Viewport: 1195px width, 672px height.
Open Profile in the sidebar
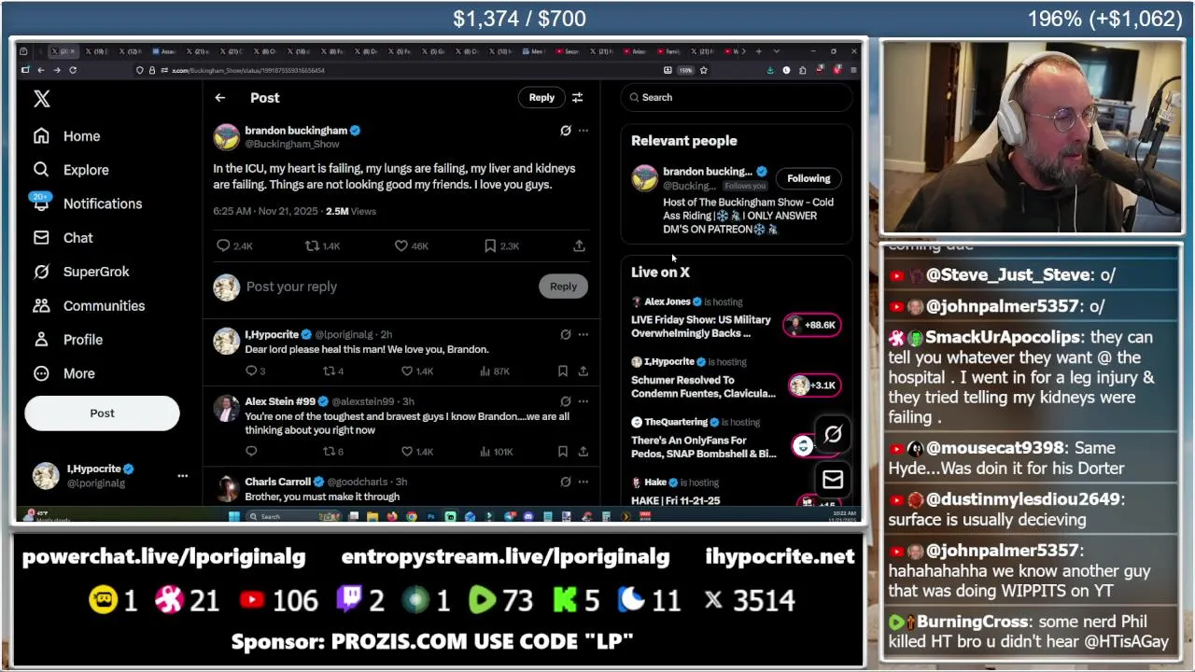tap(68, 340)
